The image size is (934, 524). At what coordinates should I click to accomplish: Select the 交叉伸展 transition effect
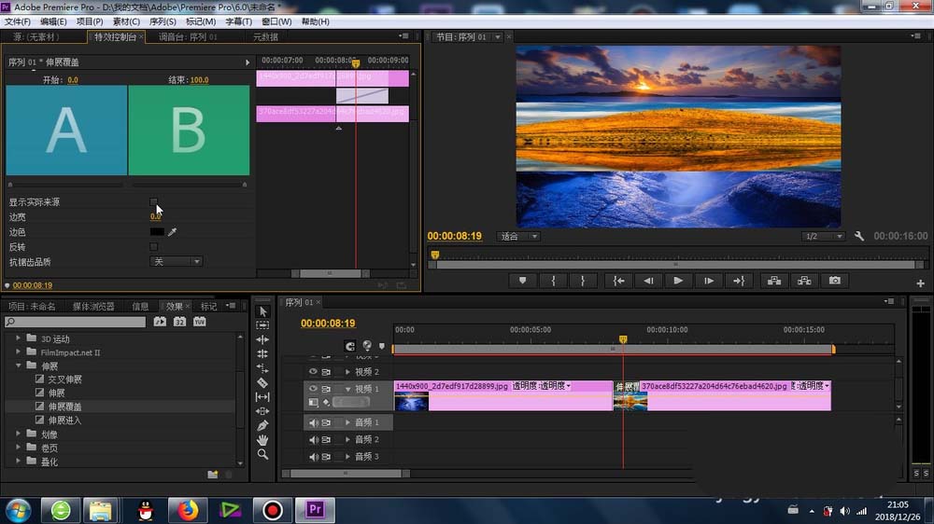(x=65, y=379)
